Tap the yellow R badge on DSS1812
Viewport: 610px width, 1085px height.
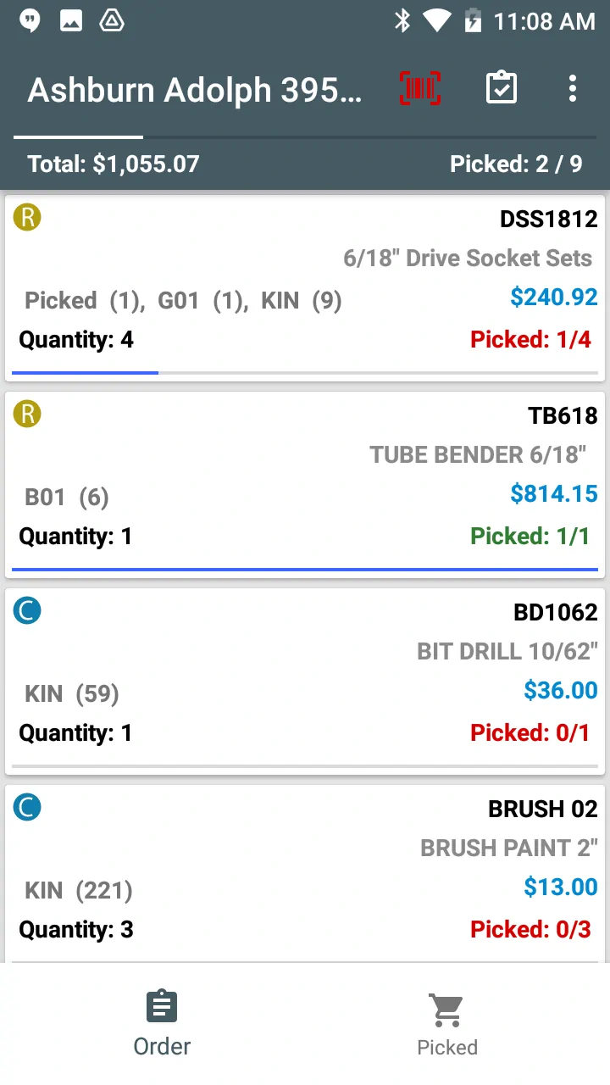pyautogui.click(x=27, y=218)
